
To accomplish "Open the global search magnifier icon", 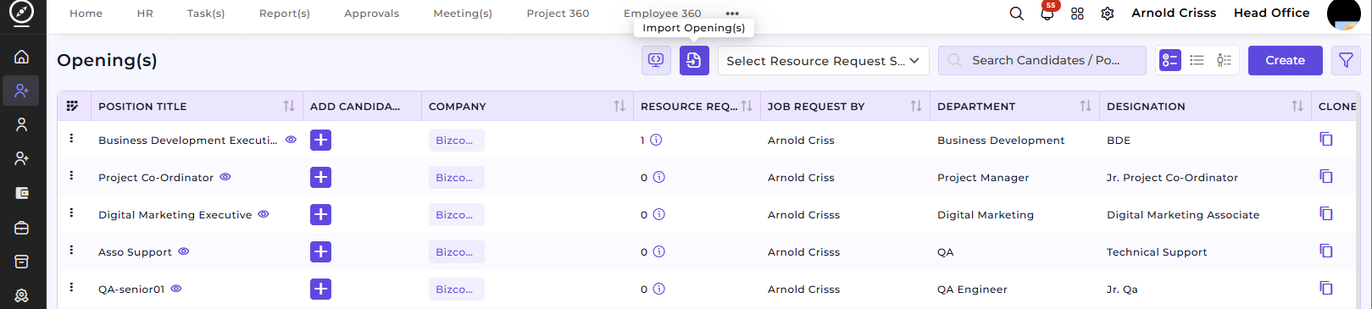I will (x=1017, y=14).
